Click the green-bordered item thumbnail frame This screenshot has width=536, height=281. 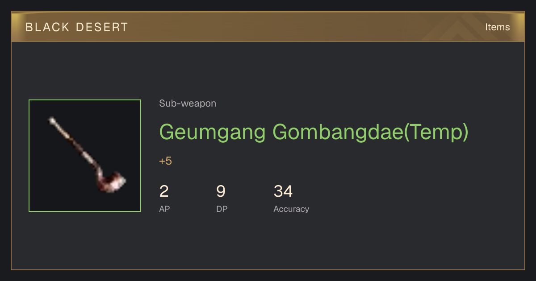click(85, 156)
